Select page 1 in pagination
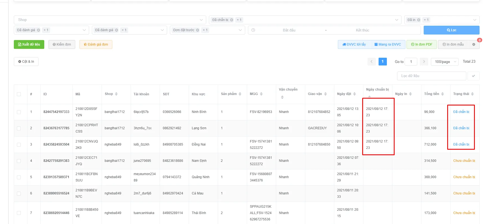 tap(382, 62)
